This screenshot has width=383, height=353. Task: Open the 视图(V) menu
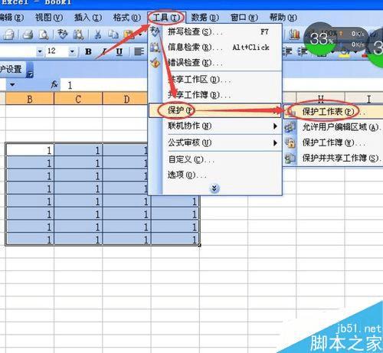click(x=49, y=18)
